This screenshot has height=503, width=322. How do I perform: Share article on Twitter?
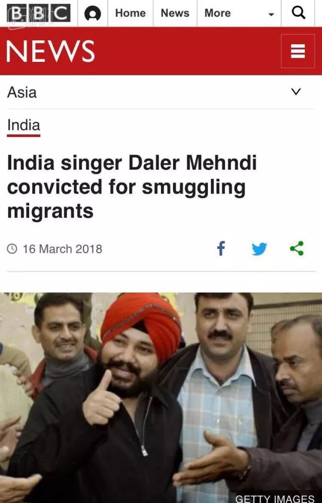pos(259,249)
